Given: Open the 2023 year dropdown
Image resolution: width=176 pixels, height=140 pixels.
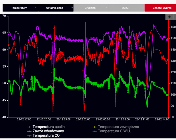Looking at the screenshot, I should point(127,8).
